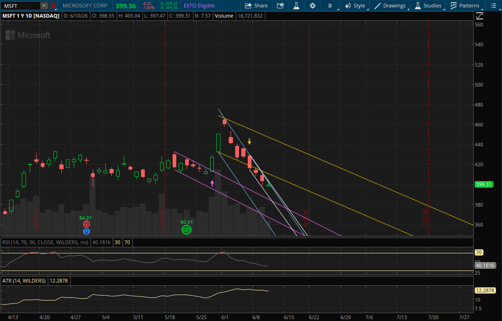Click the 12.2878 ATR bubble on axis
Screen dimensions: 502x321
click(485, 290)
